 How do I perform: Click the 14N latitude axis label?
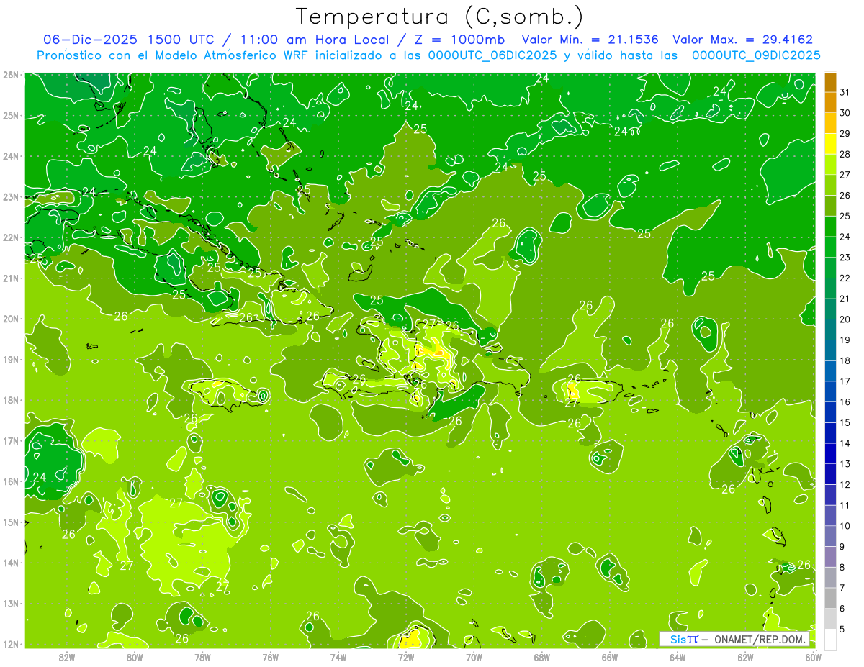(10, 563)
